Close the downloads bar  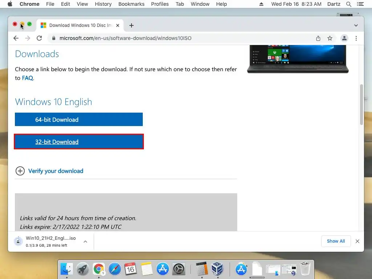point(357,241)
